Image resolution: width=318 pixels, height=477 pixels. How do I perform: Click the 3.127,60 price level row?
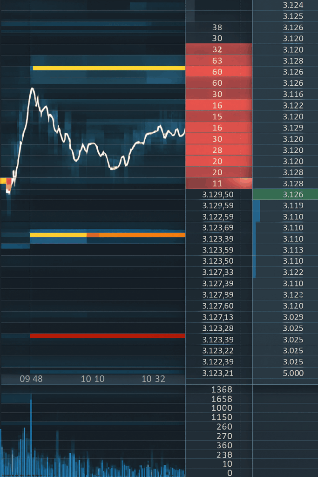[218, 306]
